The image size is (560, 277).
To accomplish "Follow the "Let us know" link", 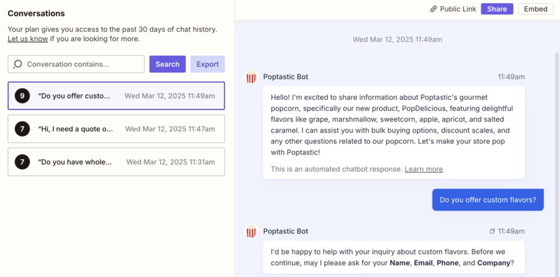I will pyautogui.click(x=27, y=39).
